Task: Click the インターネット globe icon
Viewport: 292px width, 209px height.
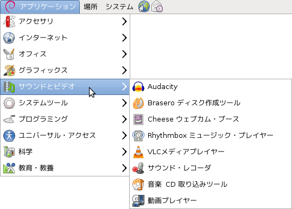Action: click(9, 37)
